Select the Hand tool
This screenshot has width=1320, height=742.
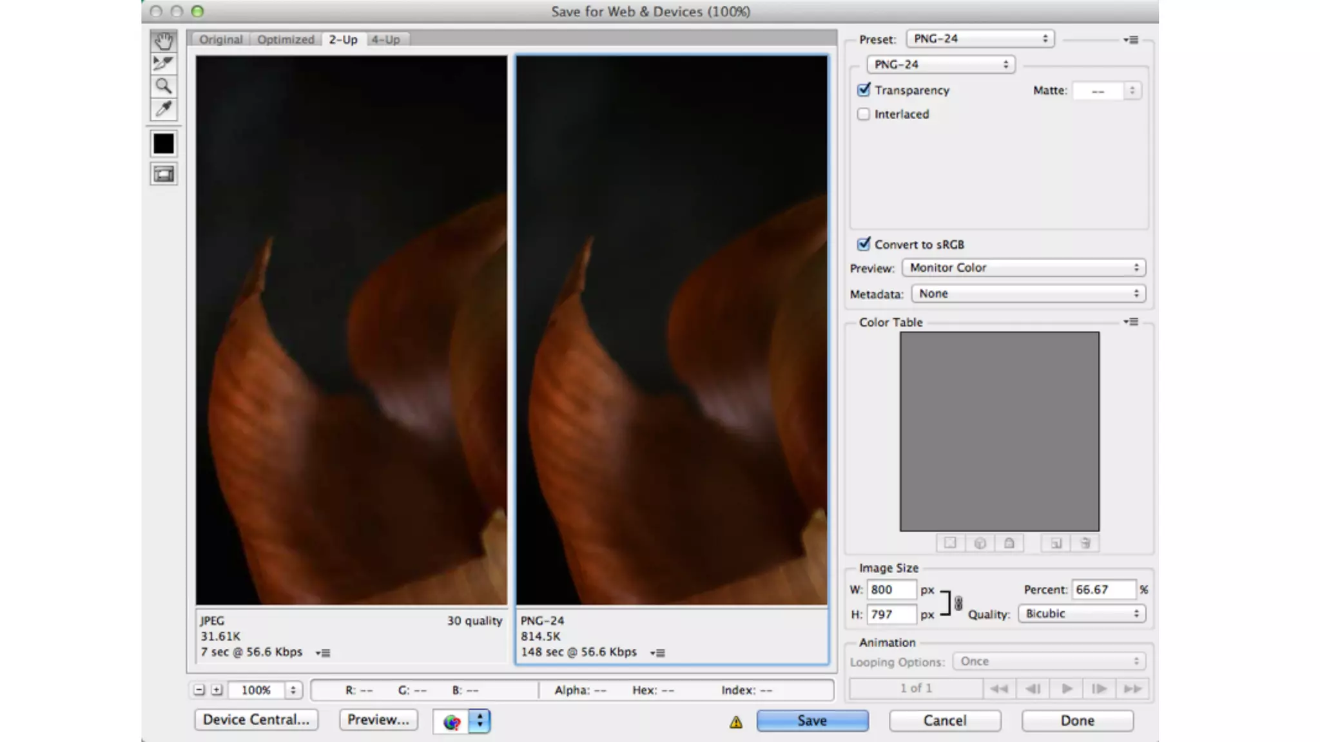point(164,41)
